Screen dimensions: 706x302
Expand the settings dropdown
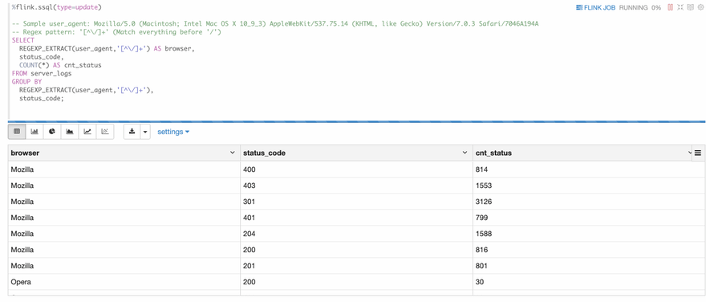coord(173,132)
